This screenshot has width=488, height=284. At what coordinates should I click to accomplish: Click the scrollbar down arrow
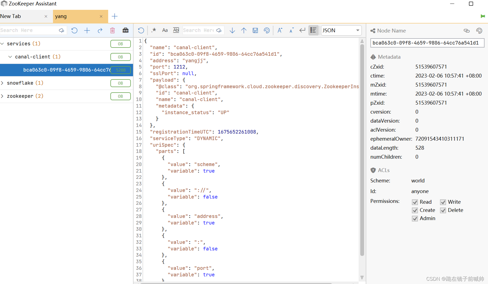[x=362, y=277]
